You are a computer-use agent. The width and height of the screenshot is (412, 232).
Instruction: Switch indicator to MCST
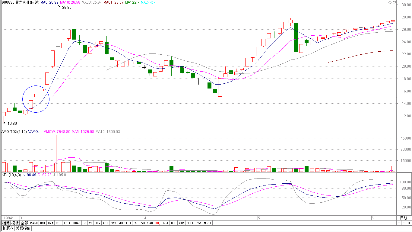(x=208, y=223)
